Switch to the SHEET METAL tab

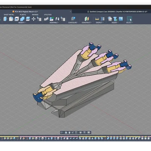[9, 15]
